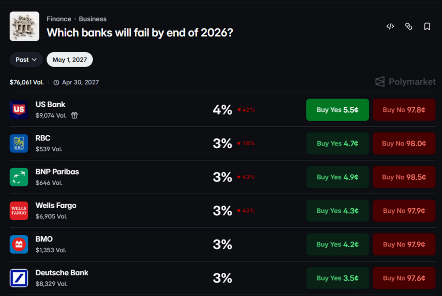Select the May 1, 2027 tab
Screen dimensions: 442x296
point(69,59)
